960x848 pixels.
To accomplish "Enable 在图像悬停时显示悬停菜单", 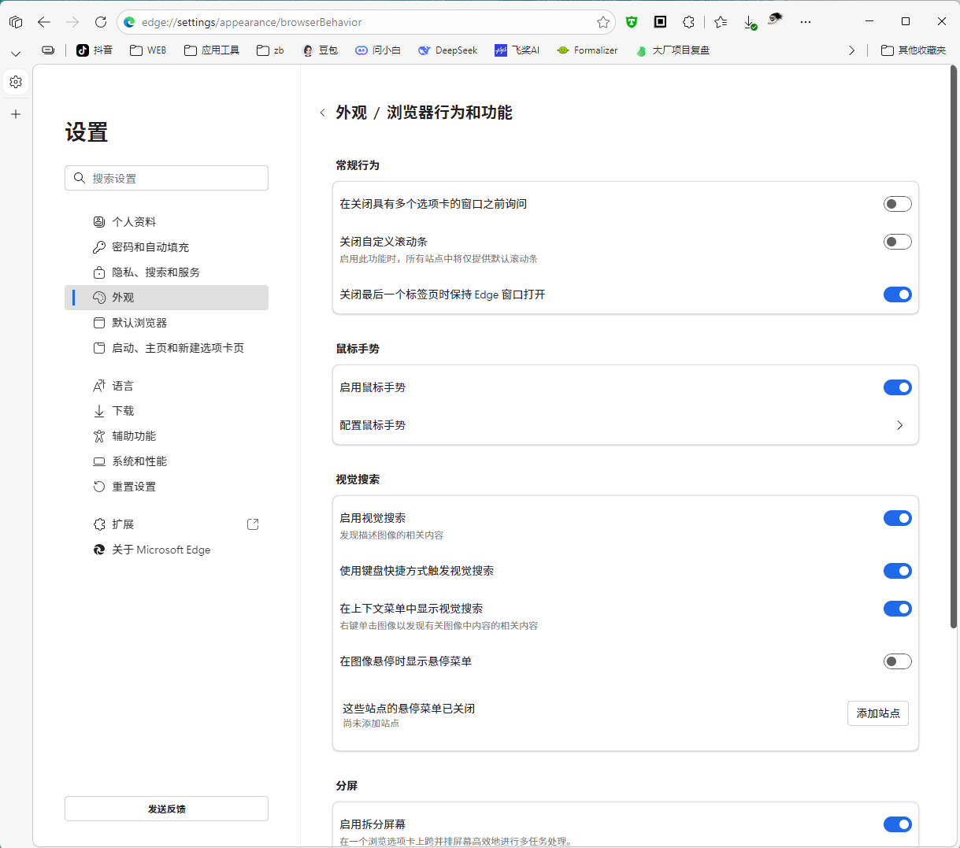I will pyautogui.click(x=897, y=661).
